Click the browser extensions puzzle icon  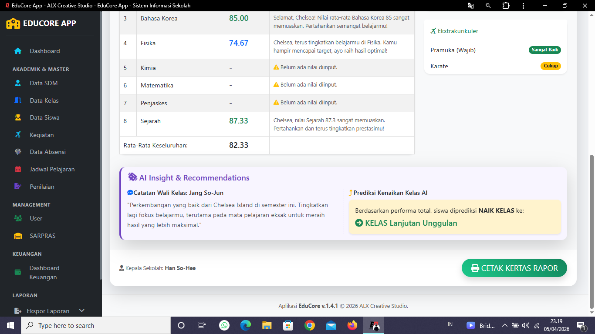506,6
